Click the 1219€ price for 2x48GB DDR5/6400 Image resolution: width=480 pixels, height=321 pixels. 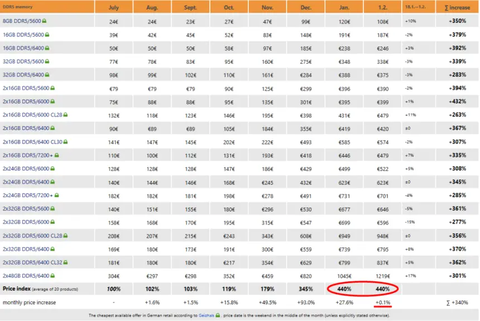pyautogui.click(x=382, y=275)
